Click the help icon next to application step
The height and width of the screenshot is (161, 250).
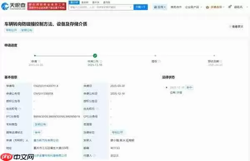pyautogui.click(x=39, y=61)
